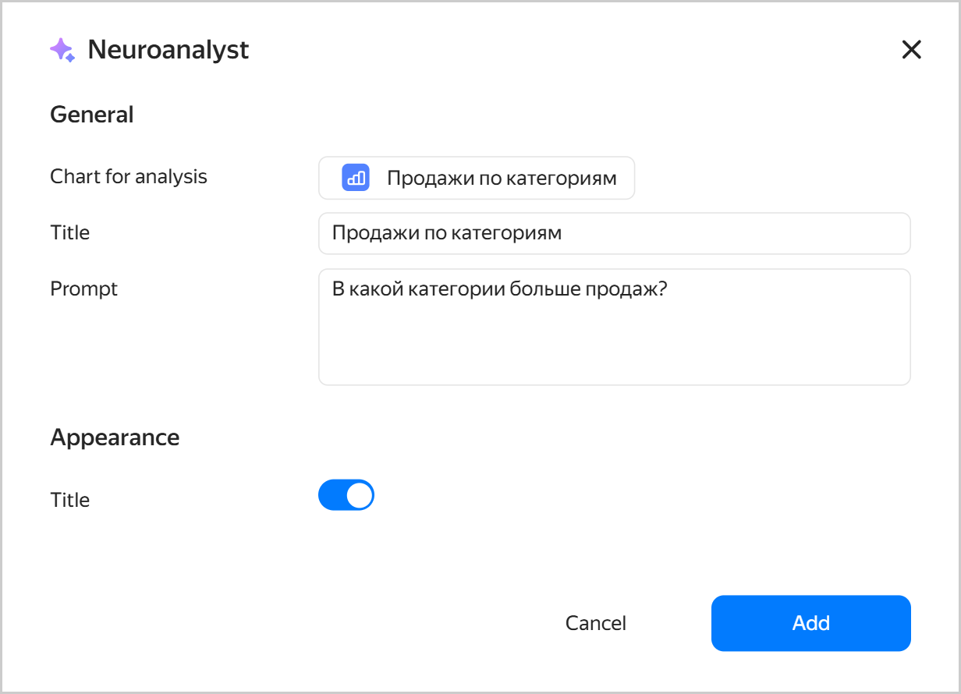Click the Title input field

[x=615, y=233]
